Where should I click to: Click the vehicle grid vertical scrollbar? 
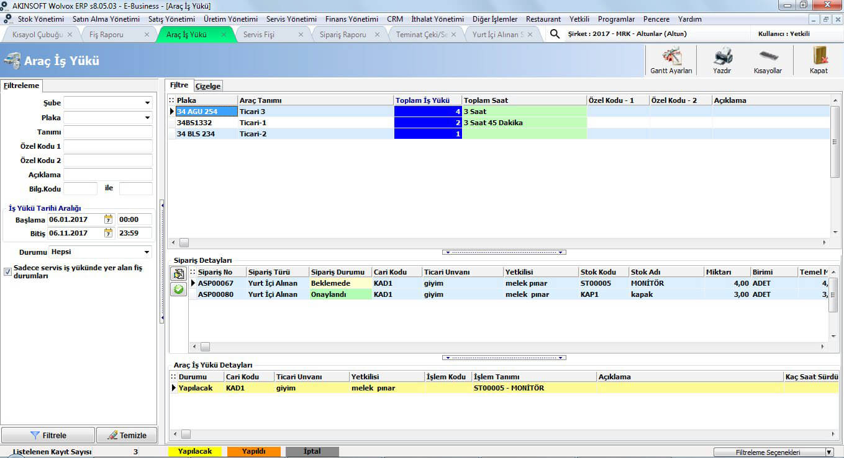[x=835, y=166]
